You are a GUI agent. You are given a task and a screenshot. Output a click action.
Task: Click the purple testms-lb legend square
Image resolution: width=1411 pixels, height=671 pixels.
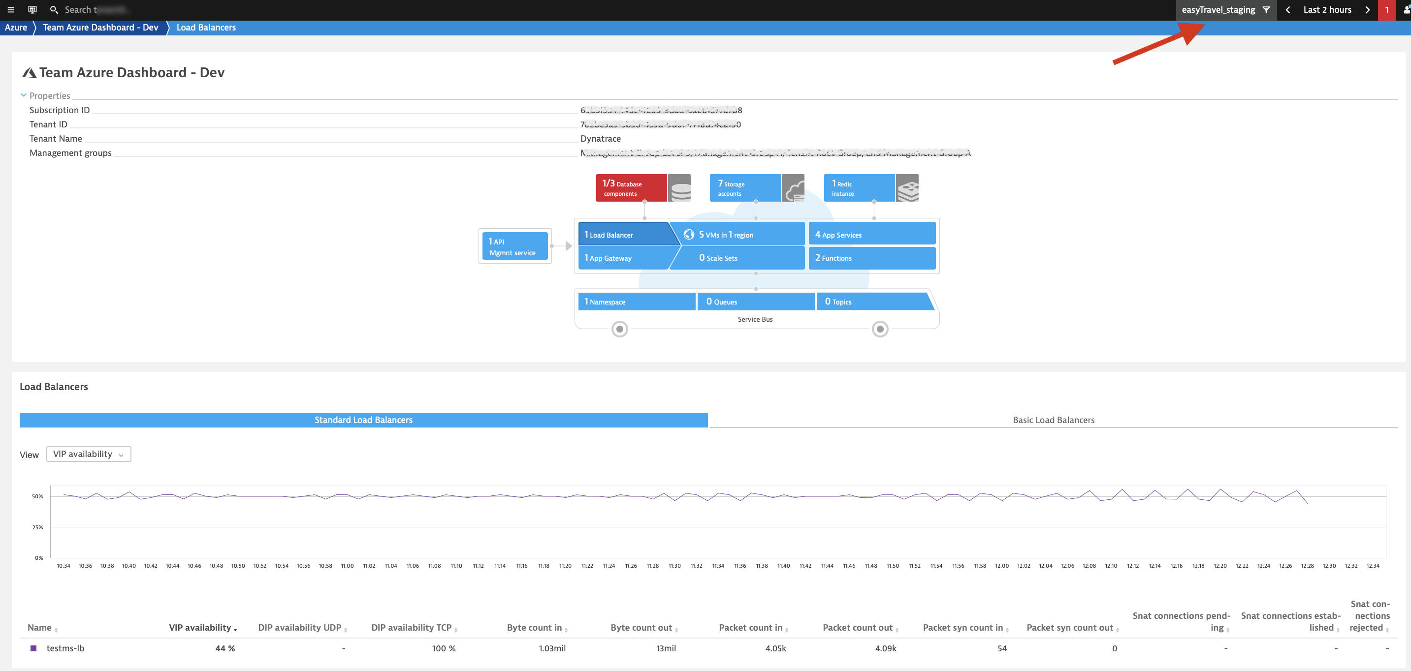(33, 648)
